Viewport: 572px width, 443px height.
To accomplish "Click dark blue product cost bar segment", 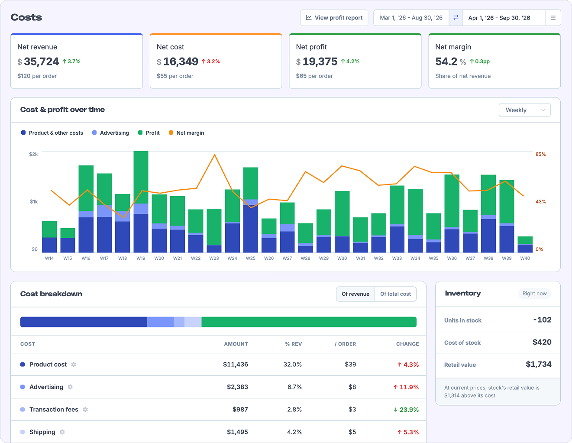I will 84,322.
